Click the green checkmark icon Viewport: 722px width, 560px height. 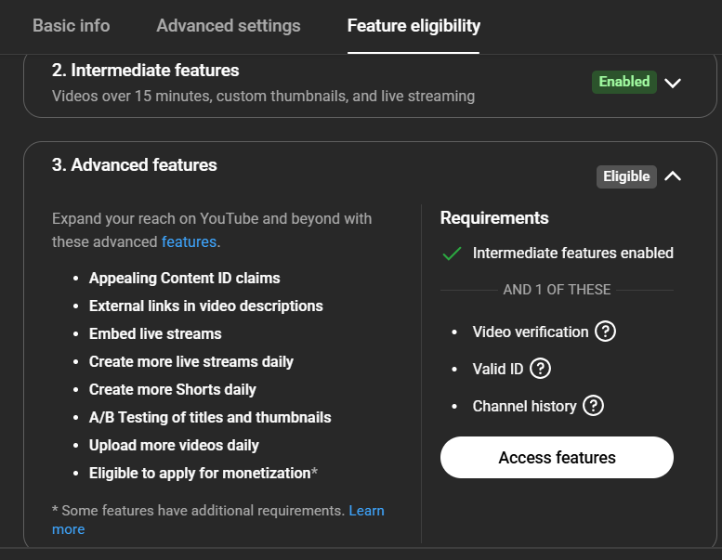tap(452, 254)
